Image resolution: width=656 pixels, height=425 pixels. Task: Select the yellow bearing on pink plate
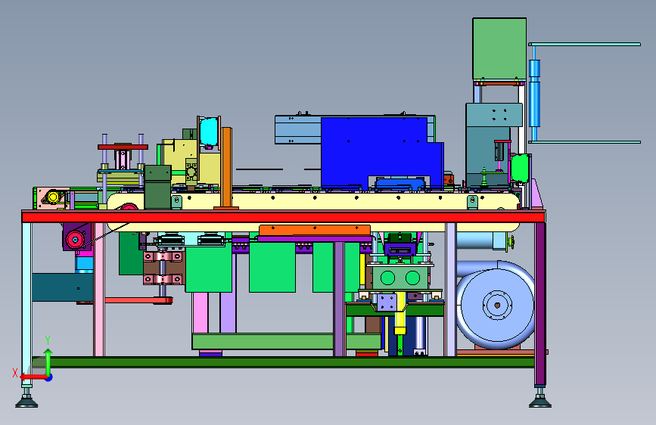(53, 197)
